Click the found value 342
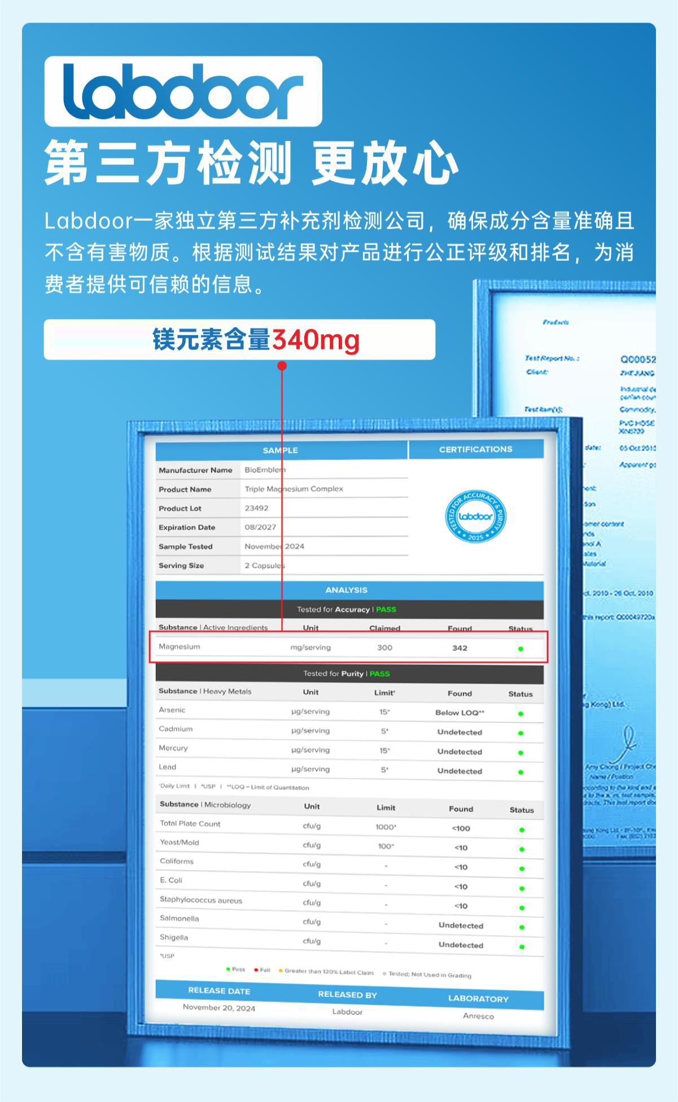Image resolution: width=678 pixels, height=1102 pixels. coord(460,648)
